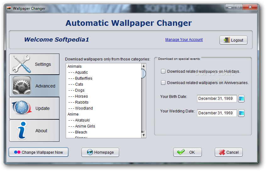Select the Anime Girls subcategory

click(103, 126)
